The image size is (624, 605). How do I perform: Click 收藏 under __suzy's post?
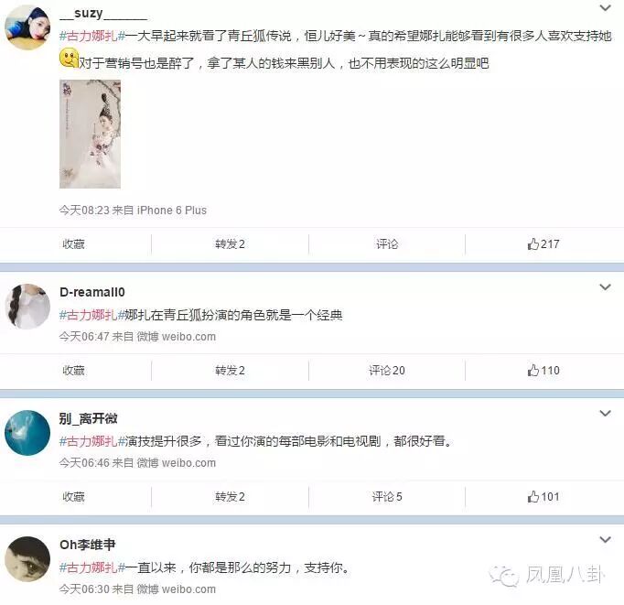point(73,244)
